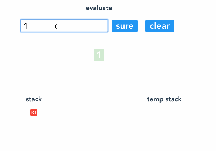The height and width of the screenshot is (151, 216).
Task: Click the evaluate heading text
Action: tap(99, 8)
